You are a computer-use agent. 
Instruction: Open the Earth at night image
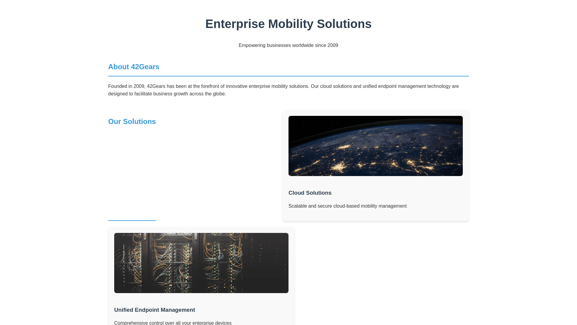pyautogui.click(x=375, y=146)
